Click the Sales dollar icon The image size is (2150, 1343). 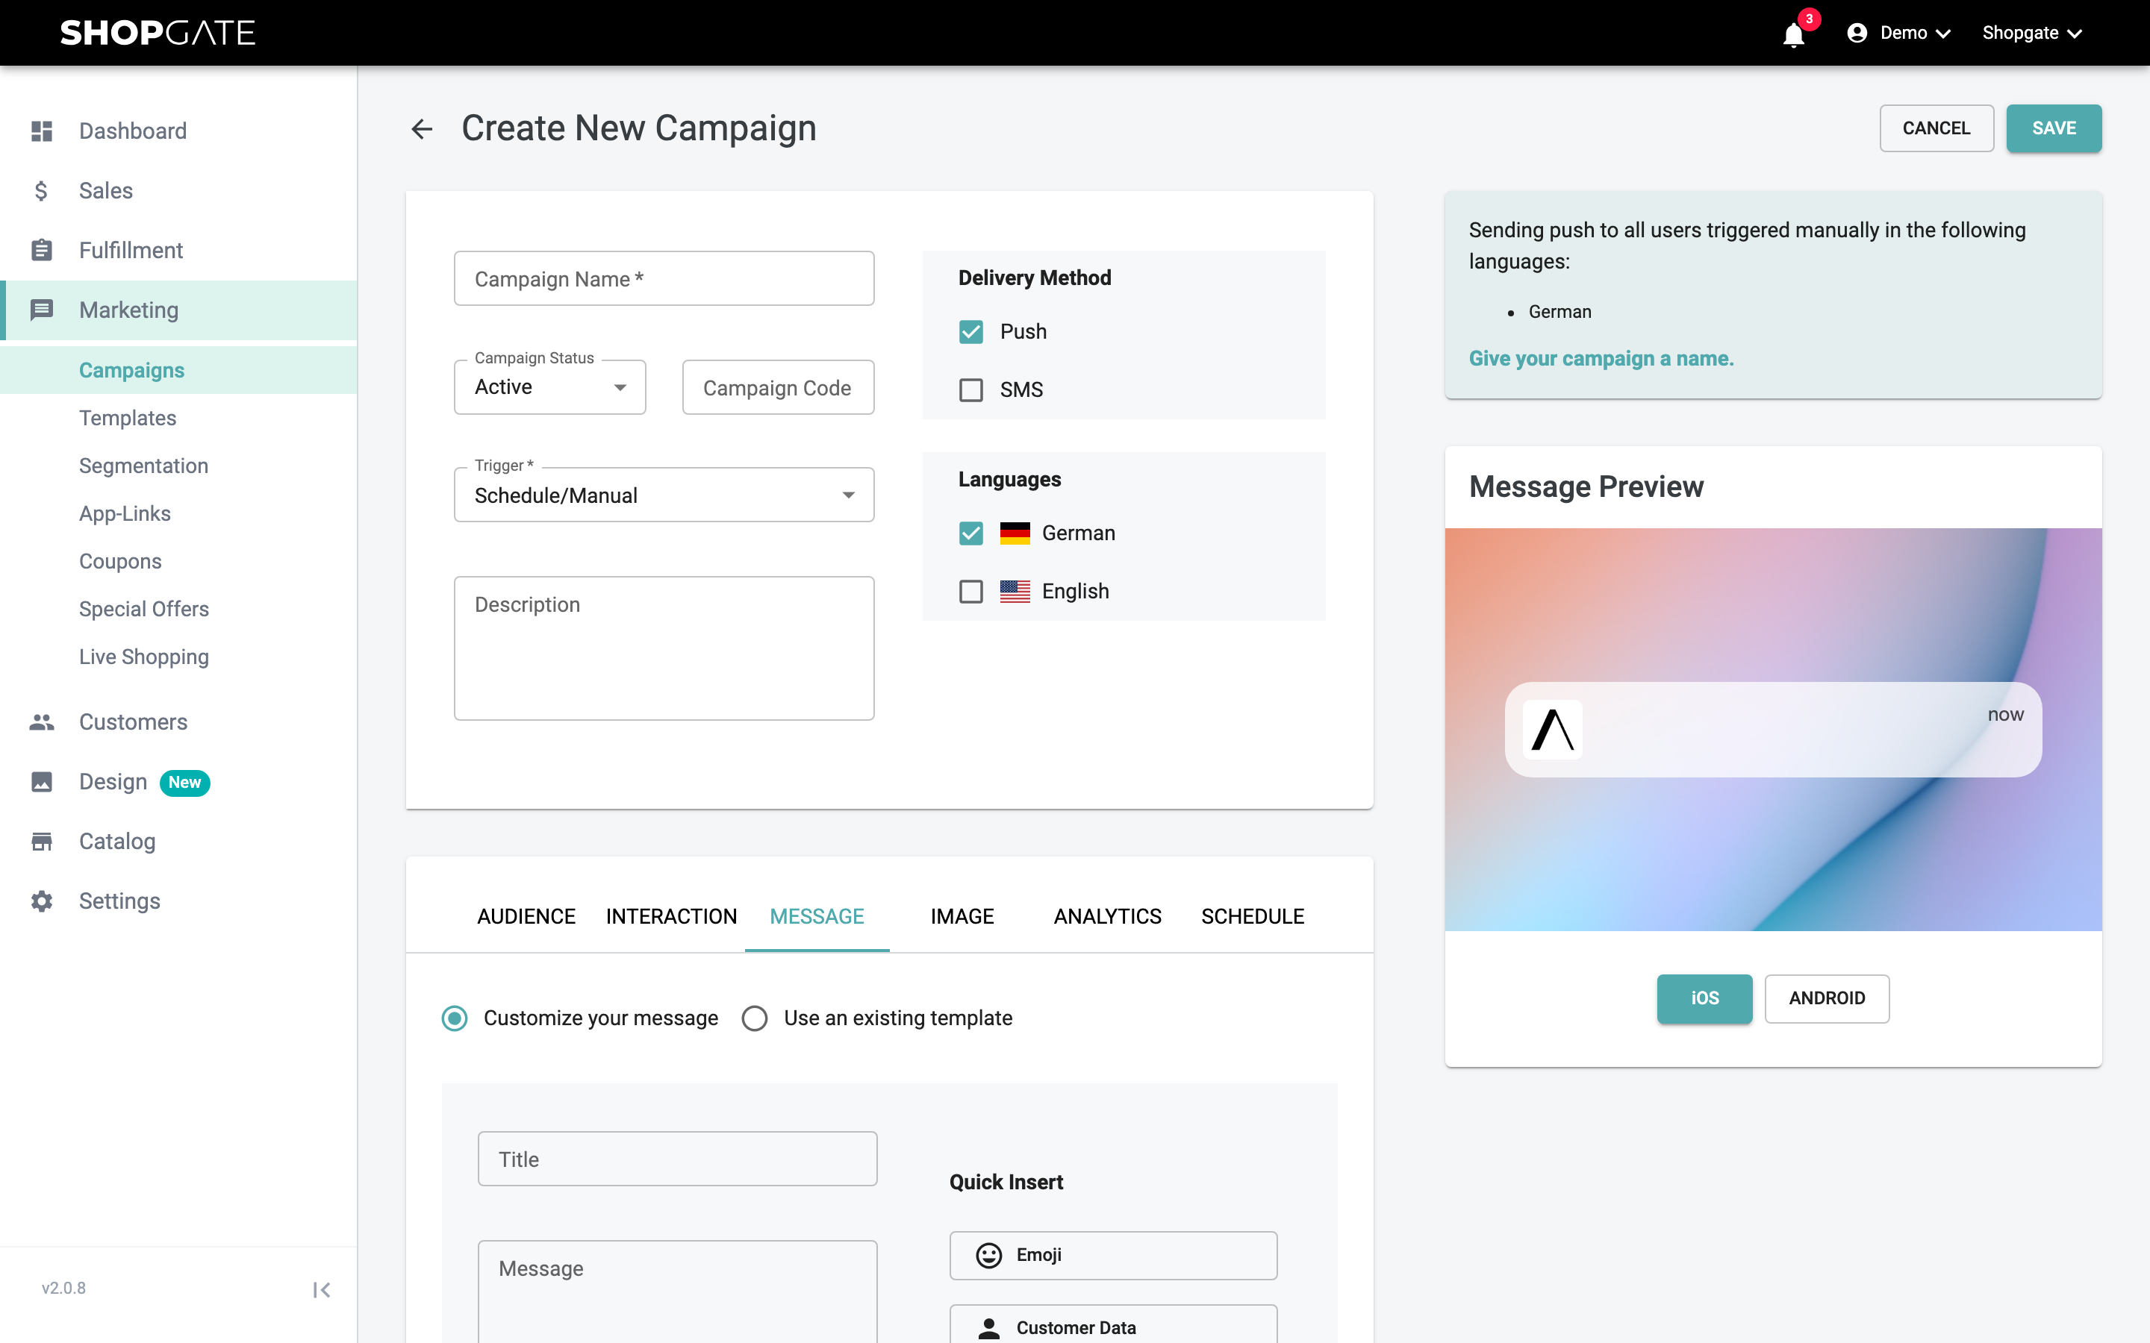click(42, 190)
